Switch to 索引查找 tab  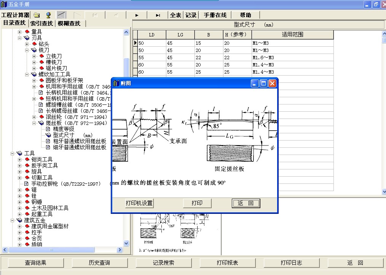(41, 23)
